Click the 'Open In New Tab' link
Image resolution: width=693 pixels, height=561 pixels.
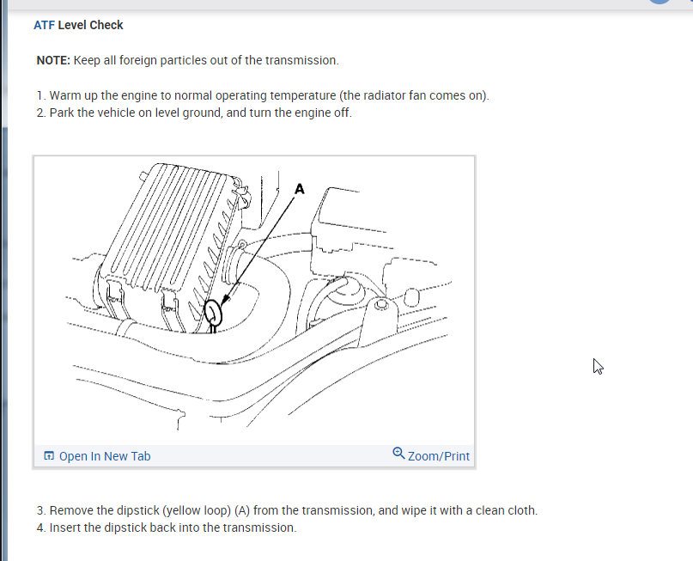(105, 456)
